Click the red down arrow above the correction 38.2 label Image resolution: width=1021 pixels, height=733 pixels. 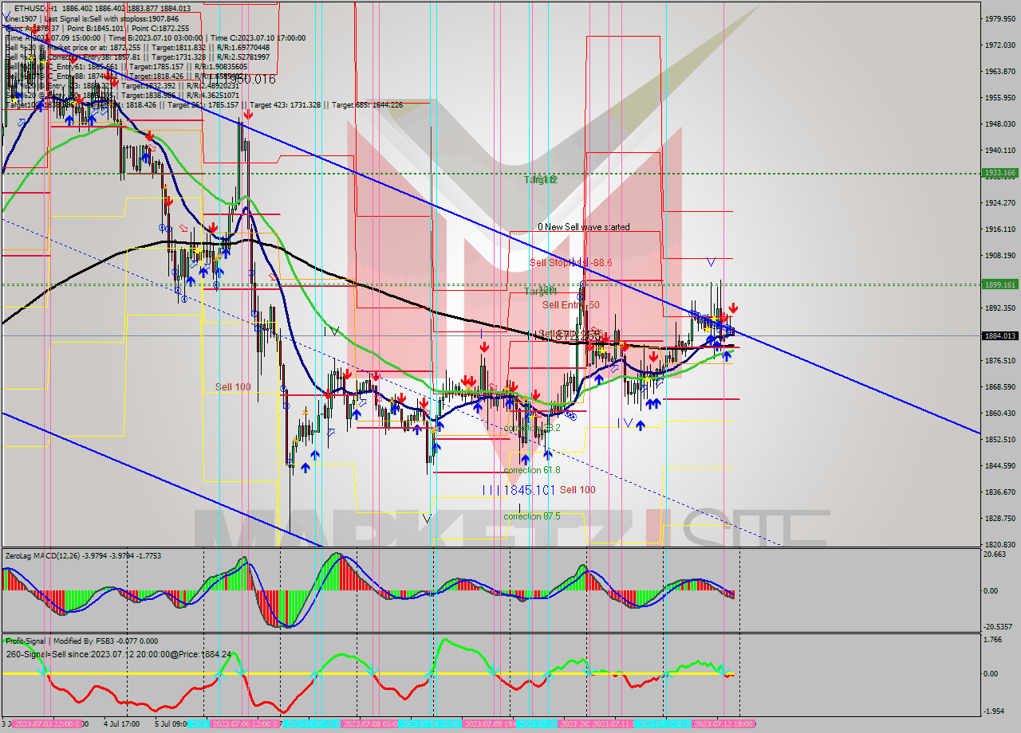(535, 395)
